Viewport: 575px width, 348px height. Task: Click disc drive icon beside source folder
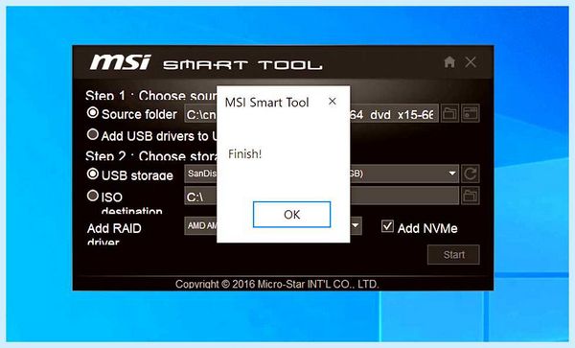471,113
